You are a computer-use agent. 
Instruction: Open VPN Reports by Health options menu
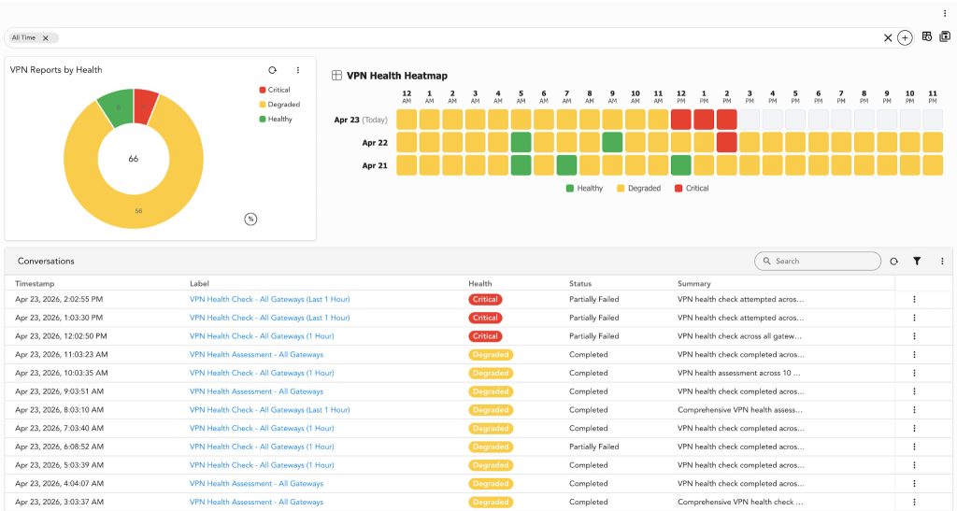tap(298, 70)
